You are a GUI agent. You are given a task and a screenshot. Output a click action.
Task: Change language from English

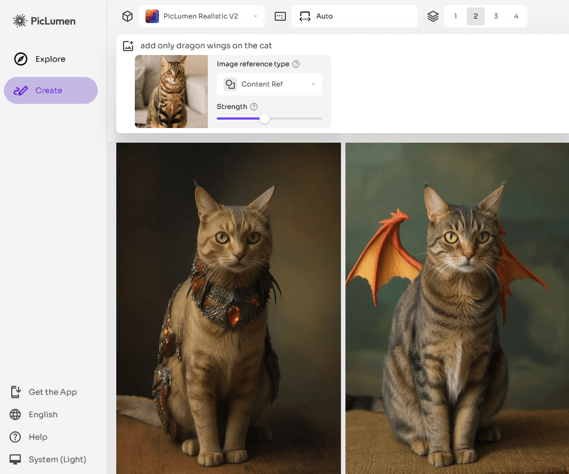[x=43, y=414]
